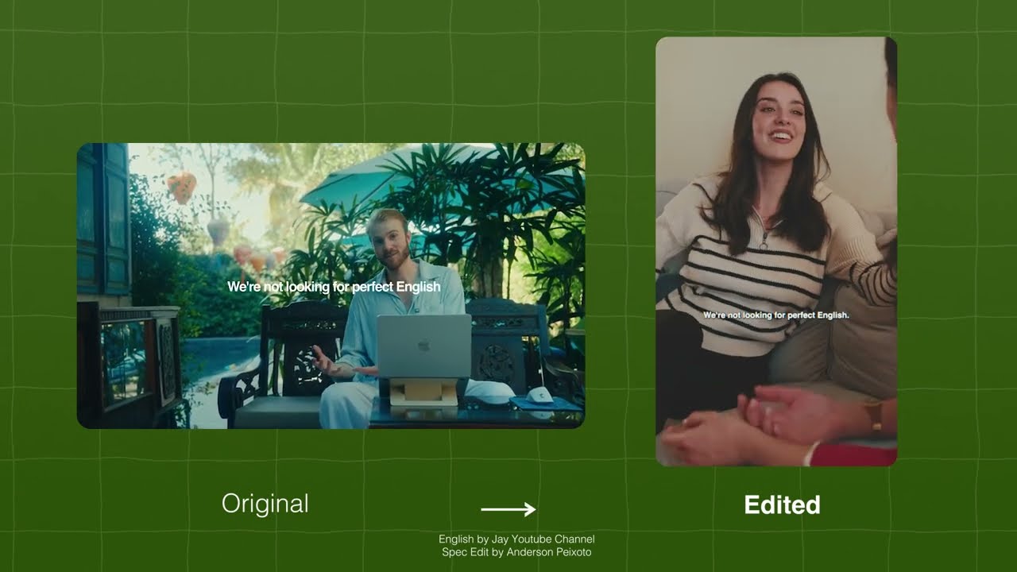This screenshot has width=1017, height=572.
Task: Click the white arrow pointing to Edited
Action: pyautogui.click(x=508, y=509)
